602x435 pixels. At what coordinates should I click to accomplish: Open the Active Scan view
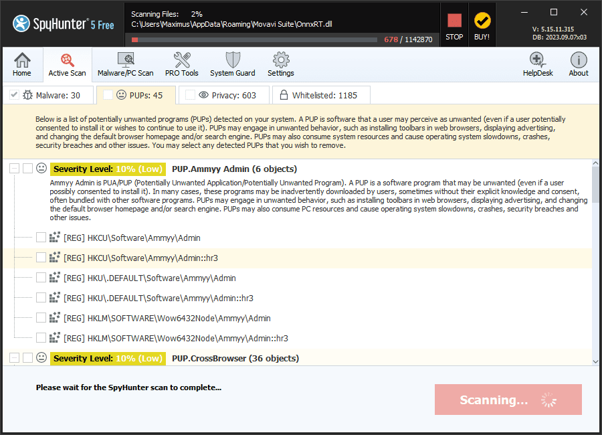coord(67,64)
